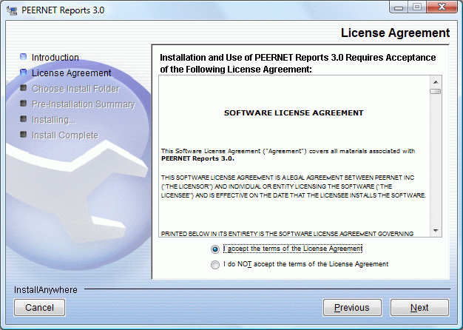Click the InstallAnywhere label
The height and width of the screenshot is (330, 463).
(x=46, y=290)
